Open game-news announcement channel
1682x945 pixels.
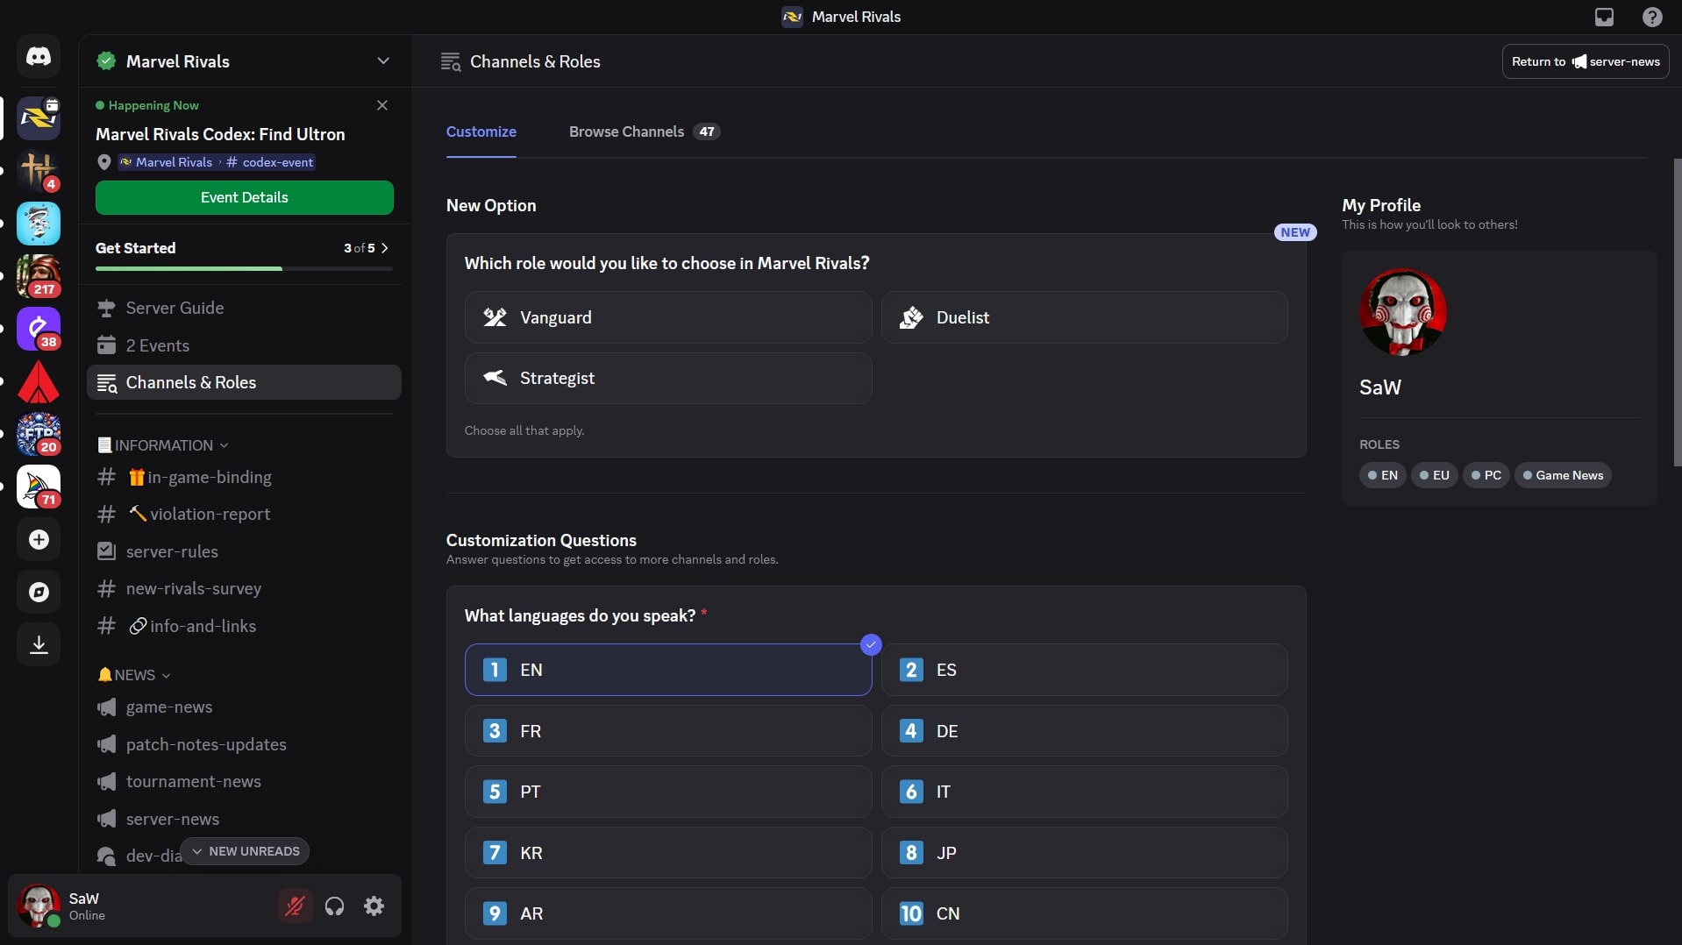coord(244,707)
